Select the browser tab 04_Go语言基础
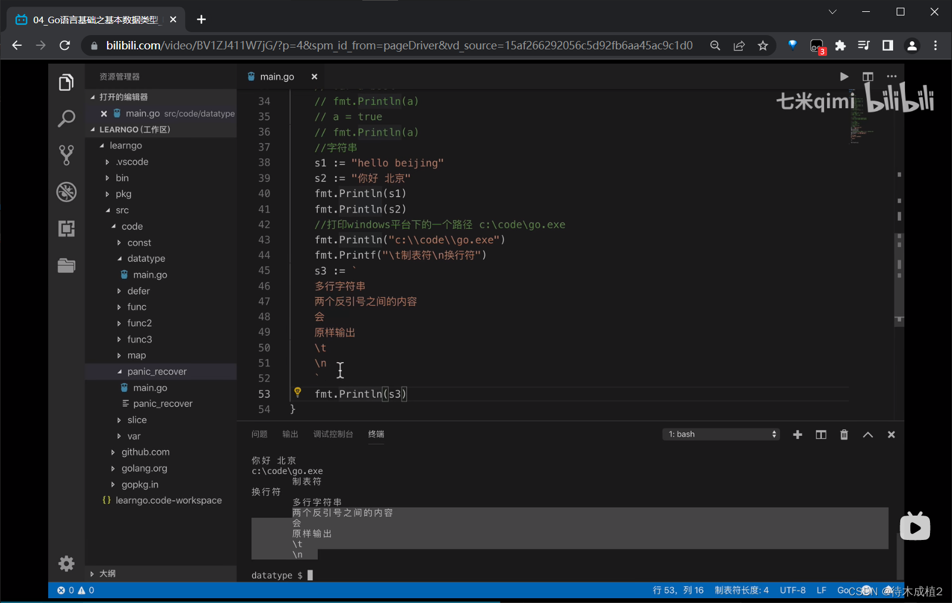The height and width of the screenshot is (603, 952). coord(96,20)
